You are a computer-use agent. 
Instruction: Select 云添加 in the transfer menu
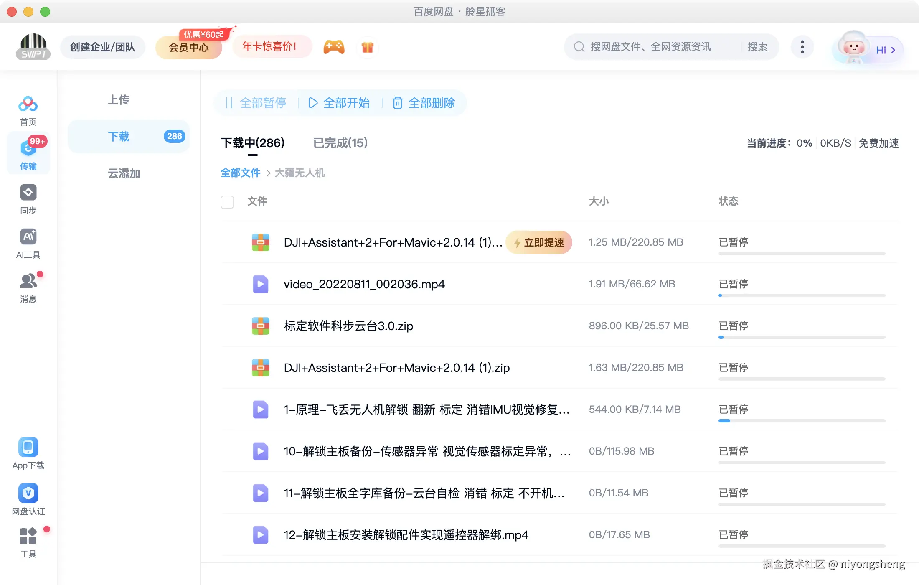pos(124,173)
